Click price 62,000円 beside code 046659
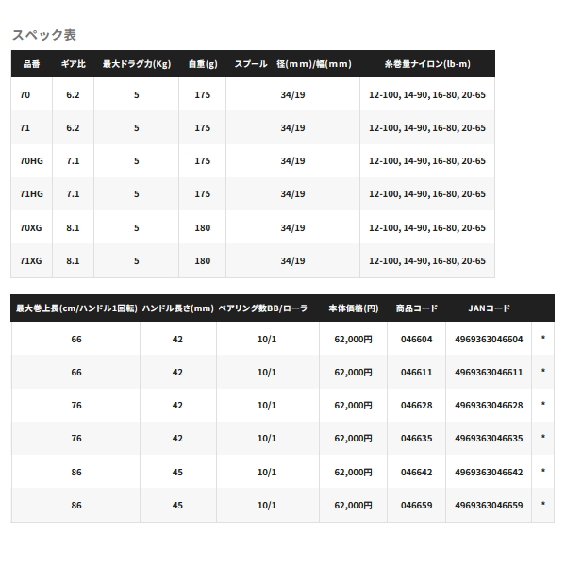The width and height of the screenshot is (566, 566). [354, 505]
